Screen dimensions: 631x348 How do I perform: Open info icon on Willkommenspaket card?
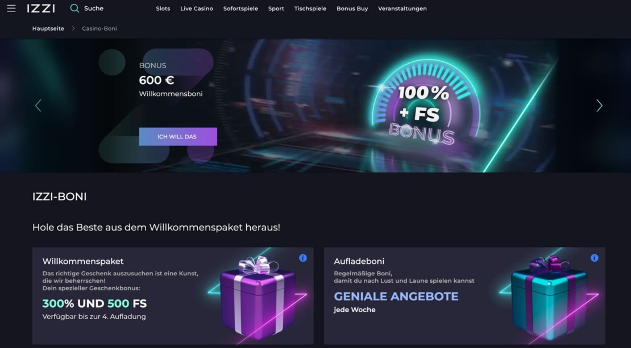303,258
